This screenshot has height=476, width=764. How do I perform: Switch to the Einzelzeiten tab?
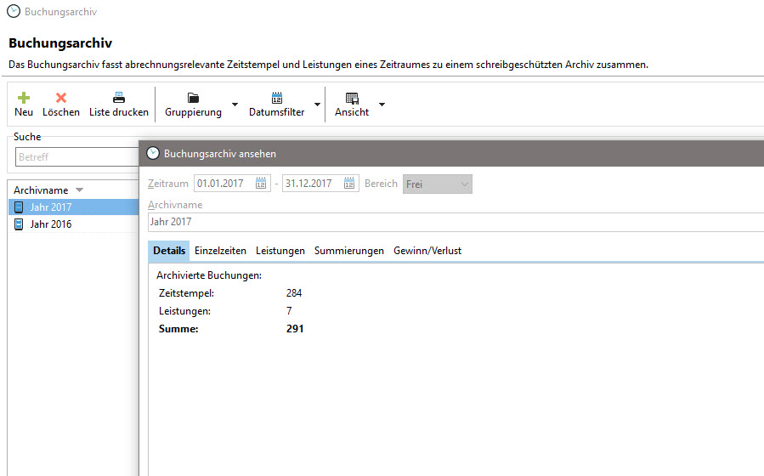[x=220, y=251]
